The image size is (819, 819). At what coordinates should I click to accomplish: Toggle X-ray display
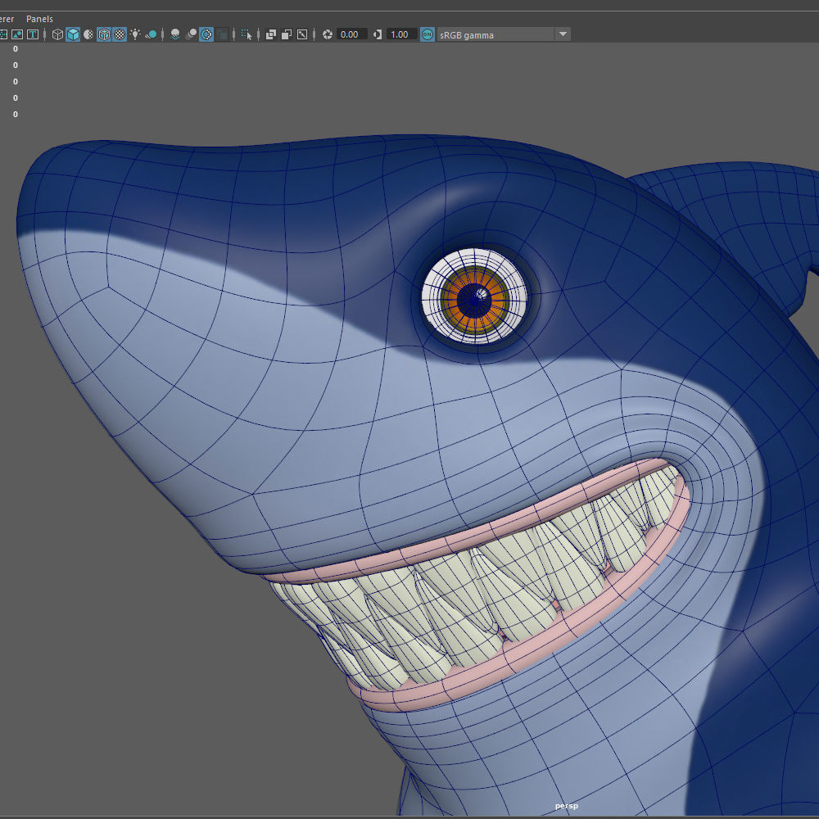[x=270, y=34]
